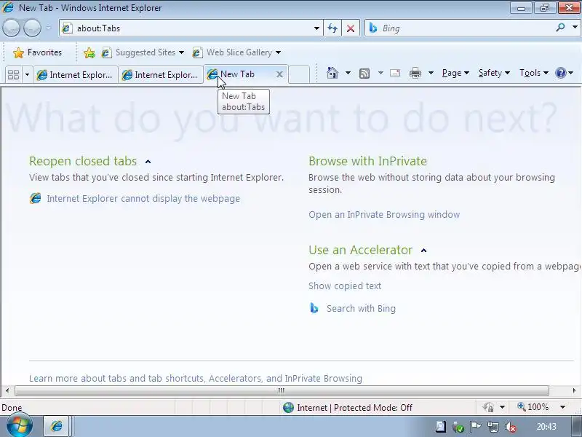The height and width of the screenshot is (437, 582).
Task: Click Internet Explorer taskbar button
Action: tap(57, 426)
